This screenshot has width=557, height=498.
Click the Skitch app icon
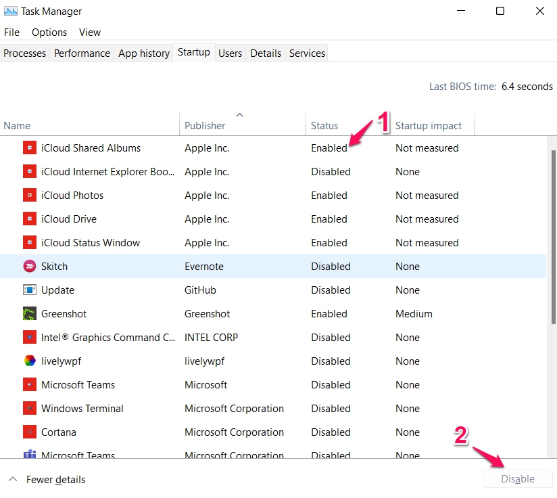click(x=30, y=266)
